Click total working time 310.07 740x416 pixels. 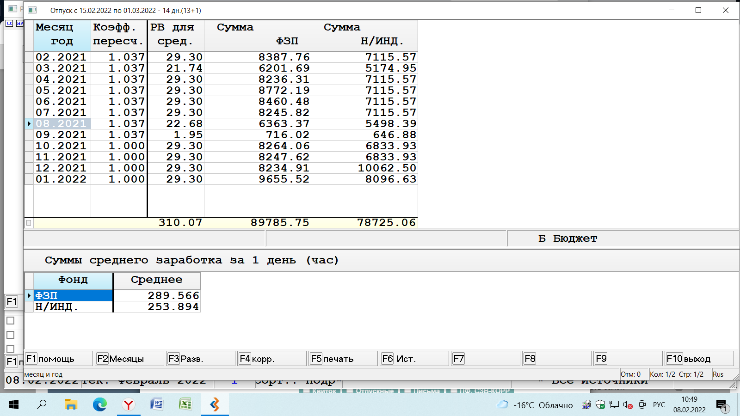coord(180,223)
